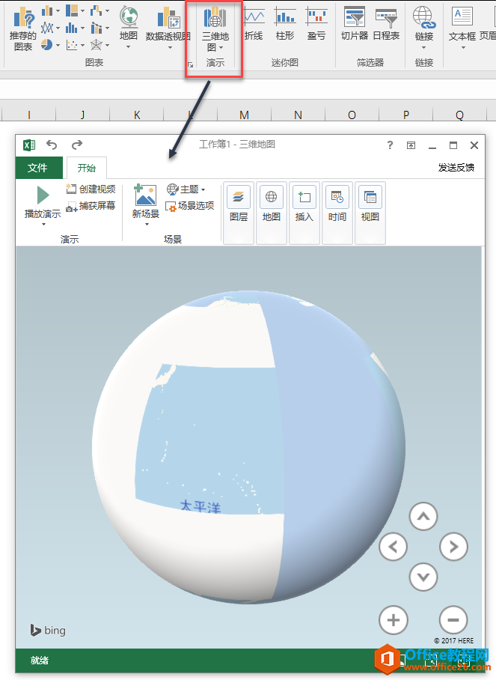
Task: Click the Excel icon in 3D map window
Action: tap(29, 145)
